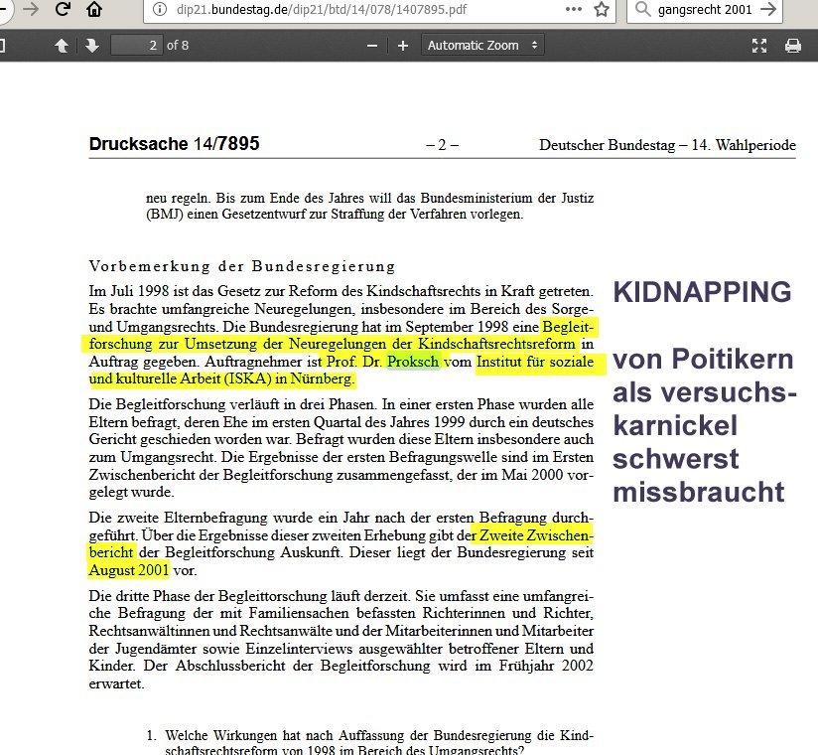Click the highlighted 'Institut für soziale' text

535,362
